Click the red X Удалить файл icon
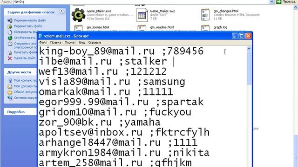 pyautogui.click(x=10, y=58)
